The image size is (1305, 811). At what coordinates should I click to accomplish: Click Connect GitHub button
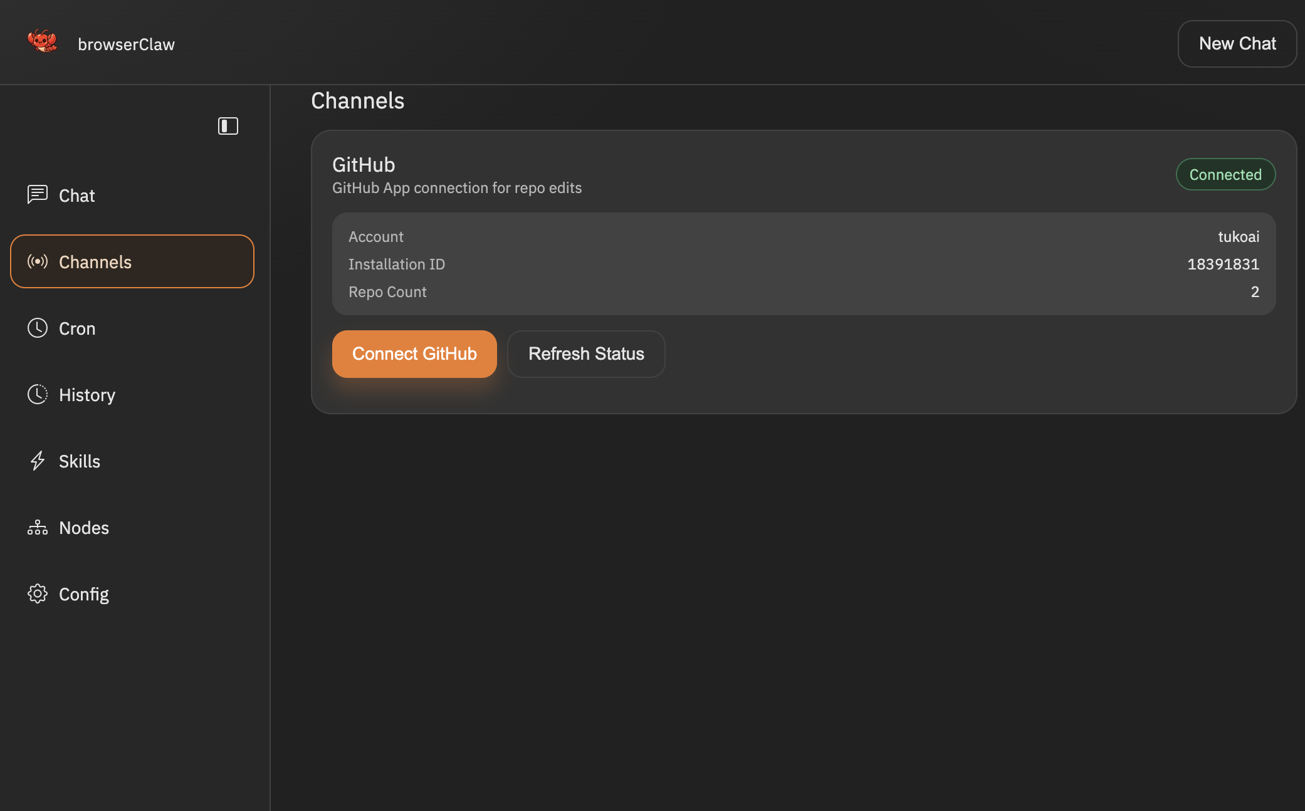tap(414, 353)
